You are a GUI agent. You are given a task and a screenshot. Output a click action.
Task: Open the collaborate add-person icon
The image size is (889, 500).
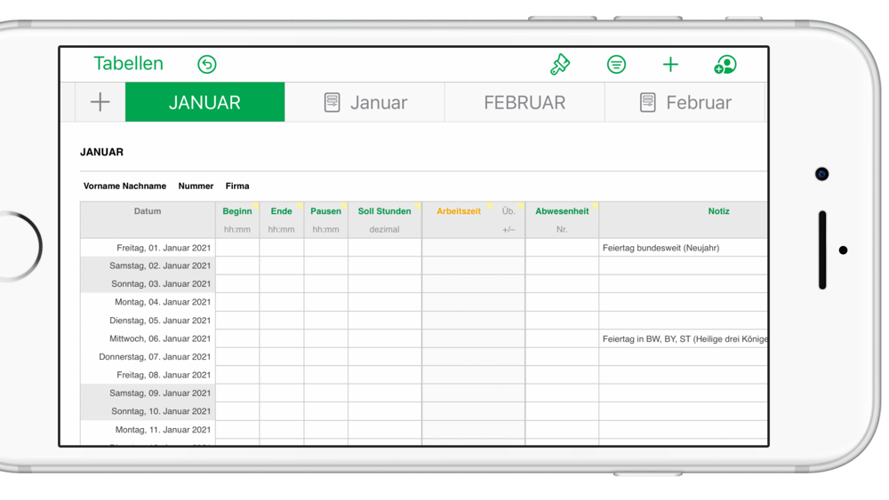click(725, 65)
